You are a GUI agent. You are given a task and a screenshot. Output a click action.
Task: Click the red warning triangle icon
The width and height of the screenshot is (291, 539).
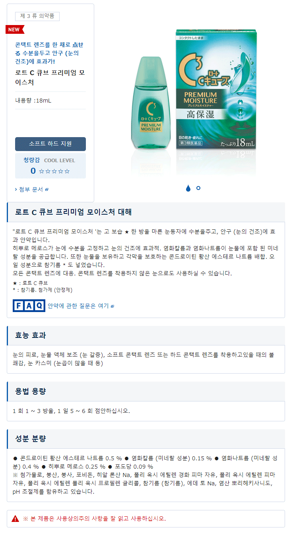tap(15, 518)
